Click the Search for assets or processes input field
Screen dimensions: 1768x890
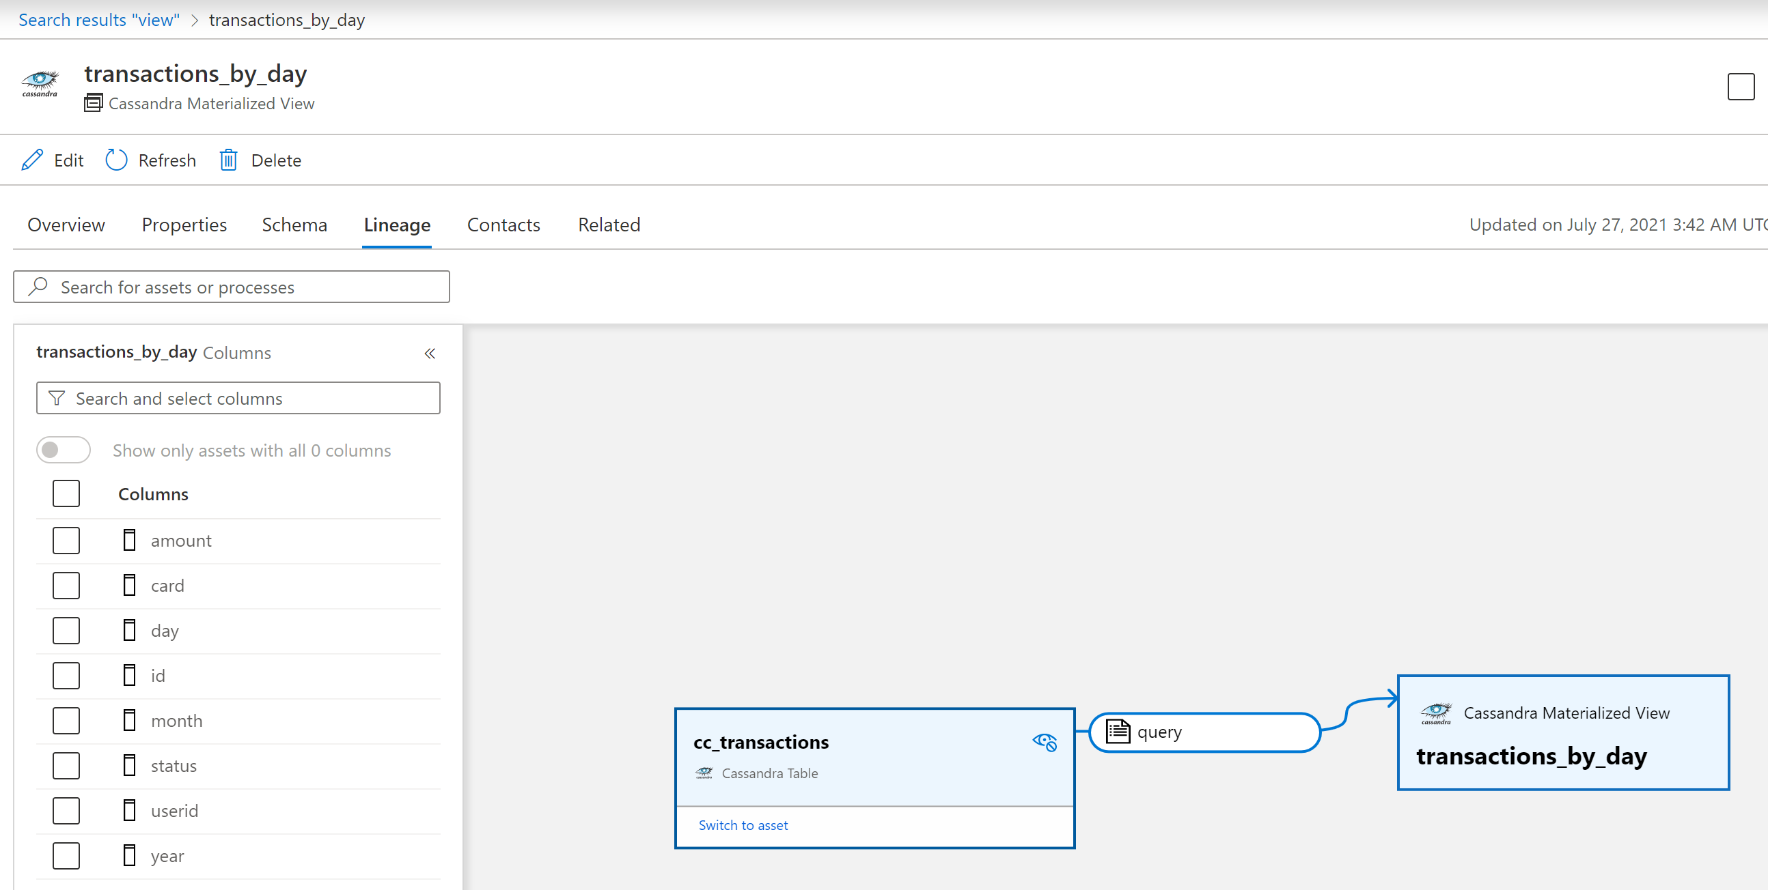click(232, 286)
